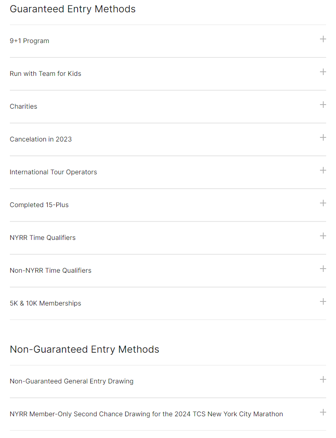Click plus icon for Completed 15-Plus
336x438 pixels.
pyautogui.click(x=323, y=203)
